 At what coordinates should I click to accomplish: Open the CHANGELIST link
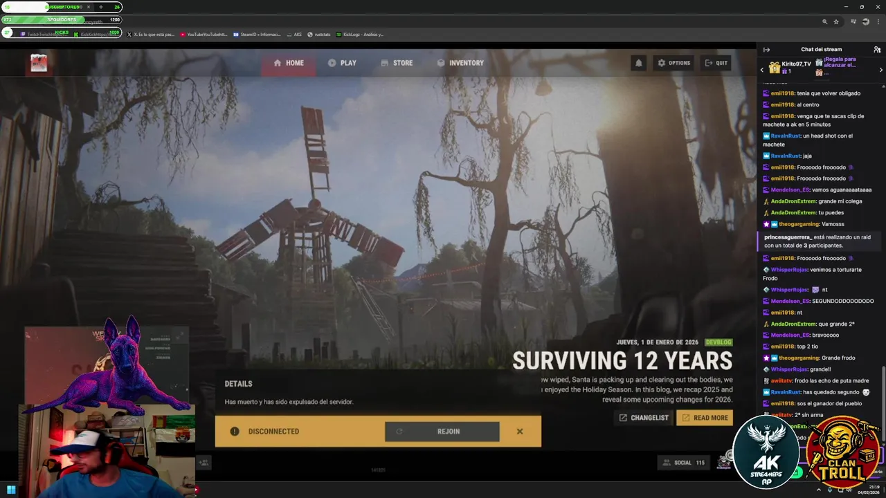pos(644,418)
